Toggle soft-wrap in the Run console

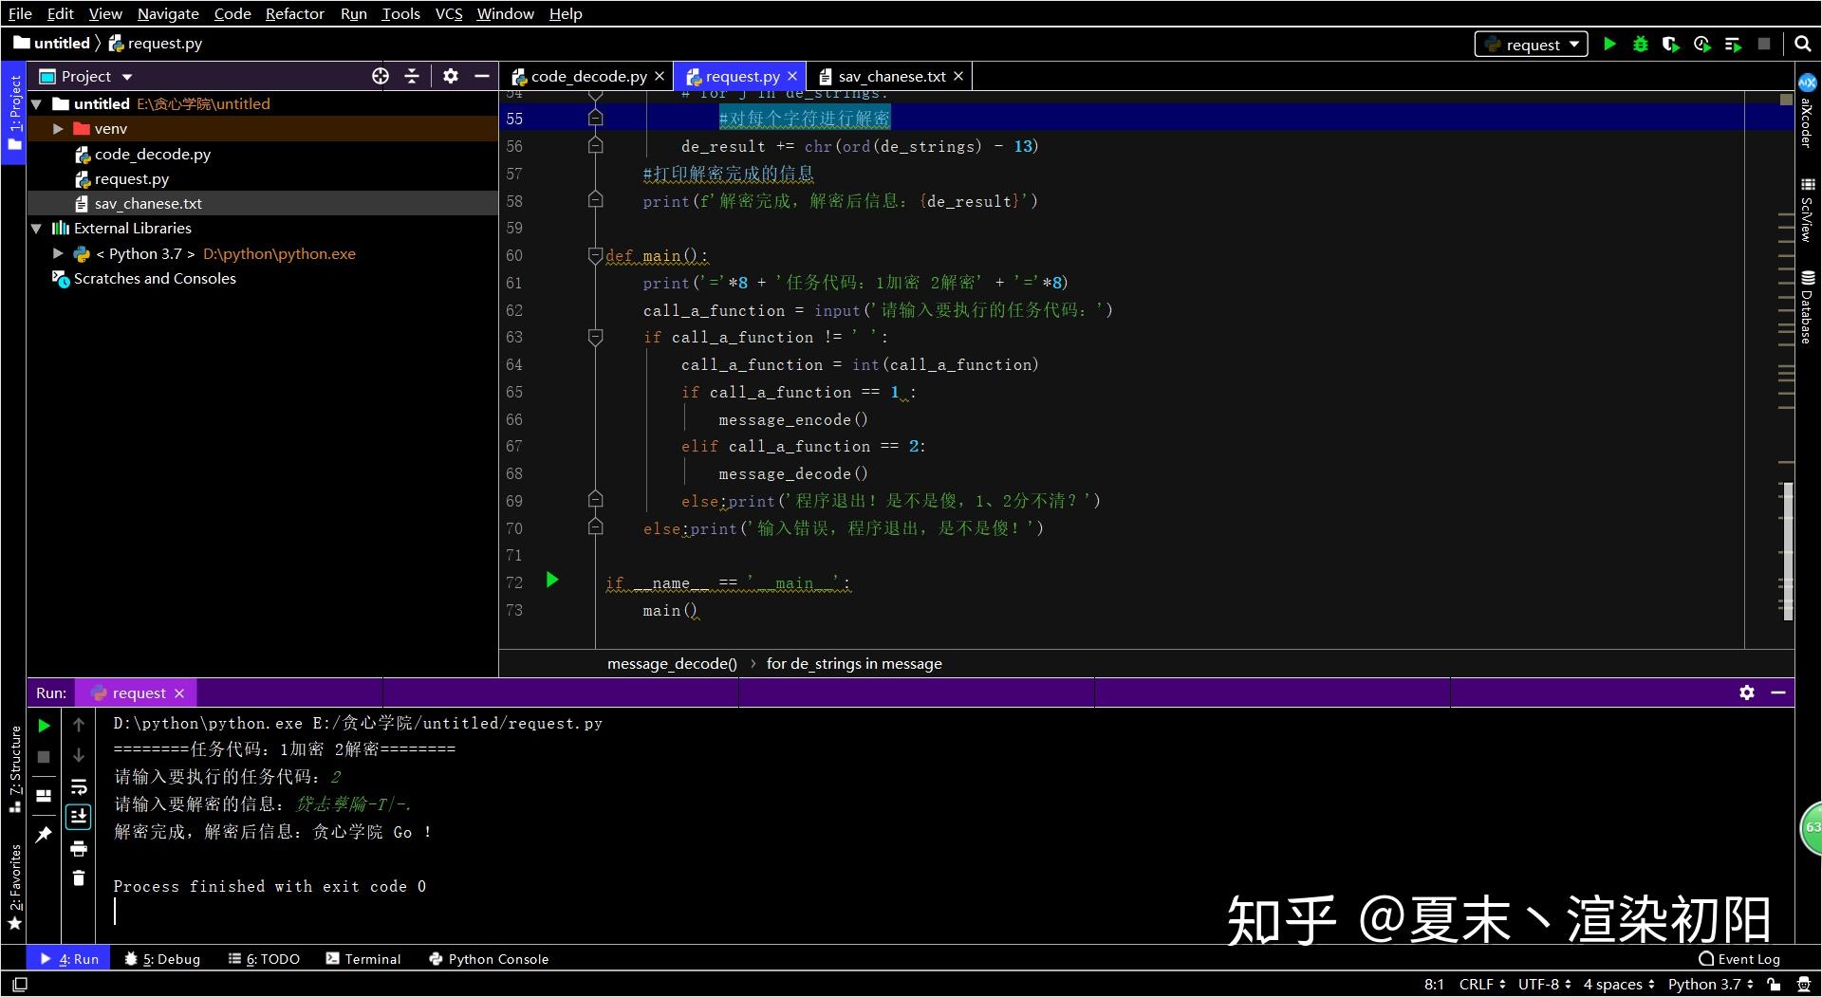(x=79, y=786)
